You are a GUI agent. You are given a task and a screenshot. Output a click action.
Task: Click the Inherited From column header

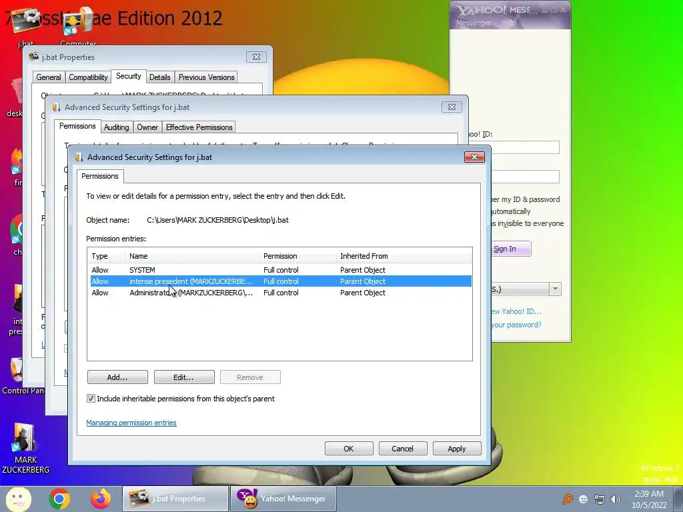pyautogui.click(x=404, y=256)
